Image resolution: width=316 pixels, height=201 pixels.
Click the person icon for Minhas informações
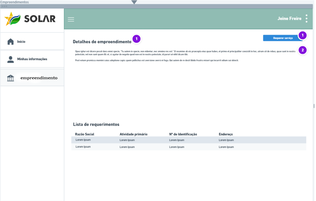pos(11,59)
